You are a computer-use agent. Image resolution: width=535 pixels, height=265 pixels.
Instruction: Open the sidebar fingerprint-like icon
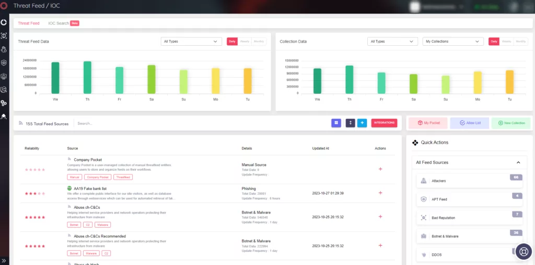[4, 49]
